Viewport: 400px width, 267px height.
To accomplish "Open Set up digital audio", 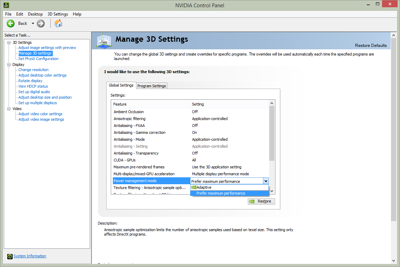I will [x=34, y=92].
